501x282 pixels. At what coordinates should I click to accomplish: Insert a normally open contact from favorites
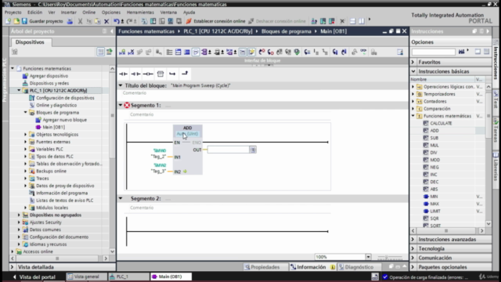coord(124,74)
